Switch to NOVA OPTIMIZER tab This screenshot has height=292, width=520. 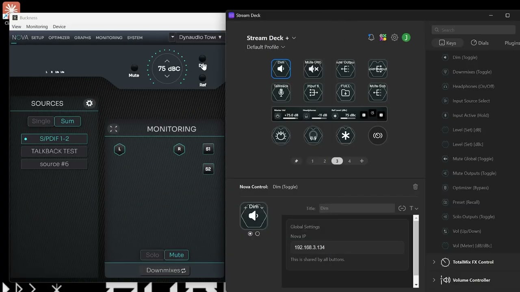pos(59,38)
